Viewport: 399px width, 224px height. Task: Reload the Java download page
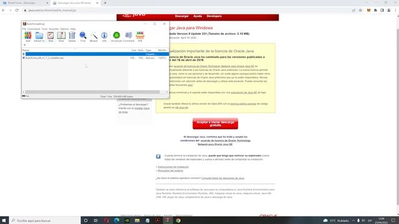tap(17, 10)
